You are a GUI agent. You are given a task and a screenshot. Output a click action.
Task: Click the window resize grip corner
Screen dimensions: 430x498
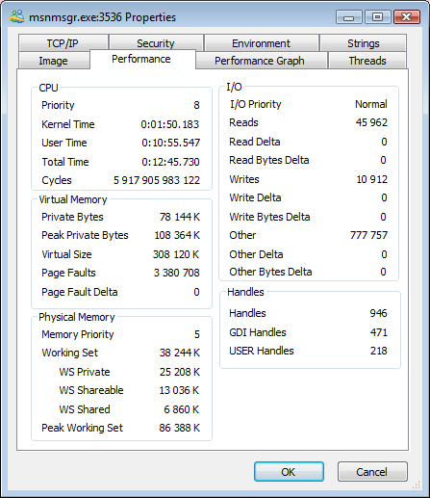[417, 485]
